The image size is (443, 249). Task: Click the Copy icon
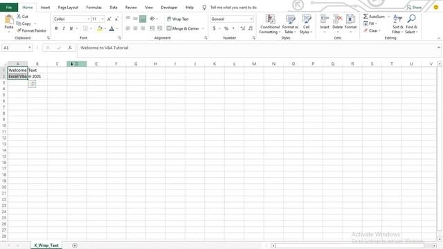coord(19,24)
